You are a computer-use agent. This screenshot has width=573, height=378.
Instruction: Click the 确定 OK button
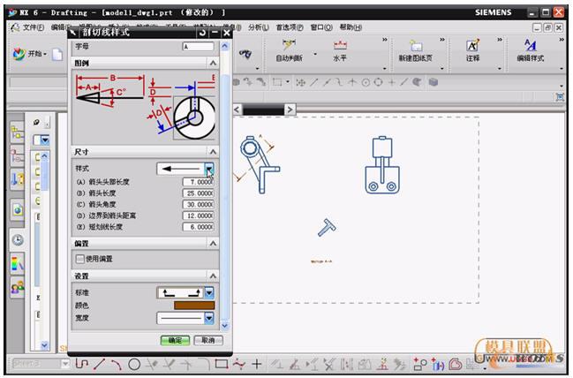pos(175,340)
